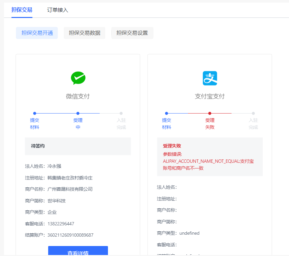Click legal person name 冷永强

[54, 166]
